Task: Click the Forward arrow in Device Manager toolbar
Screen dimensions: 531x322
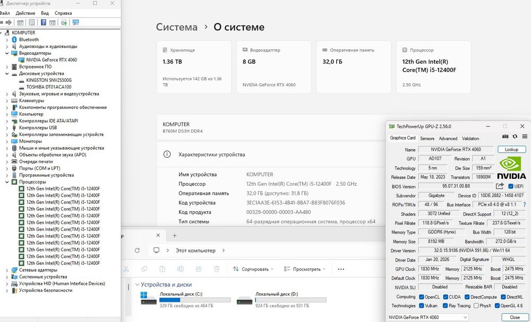Action: tap(8, 22)
